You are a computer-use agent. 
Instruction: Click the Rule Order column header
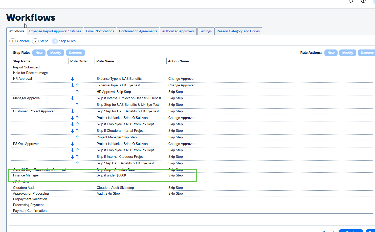click(79, 61)
